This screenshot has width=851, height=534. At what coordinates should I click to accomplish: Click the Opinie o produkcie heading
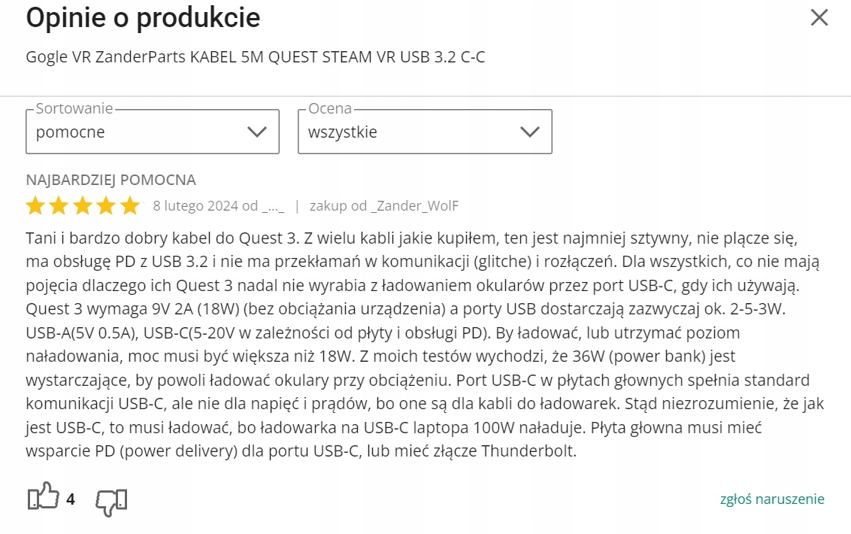143,18
